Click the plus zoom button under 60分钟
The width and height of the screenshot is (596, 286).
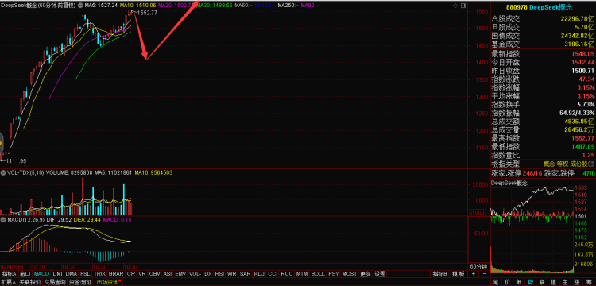tap(474, 274)
